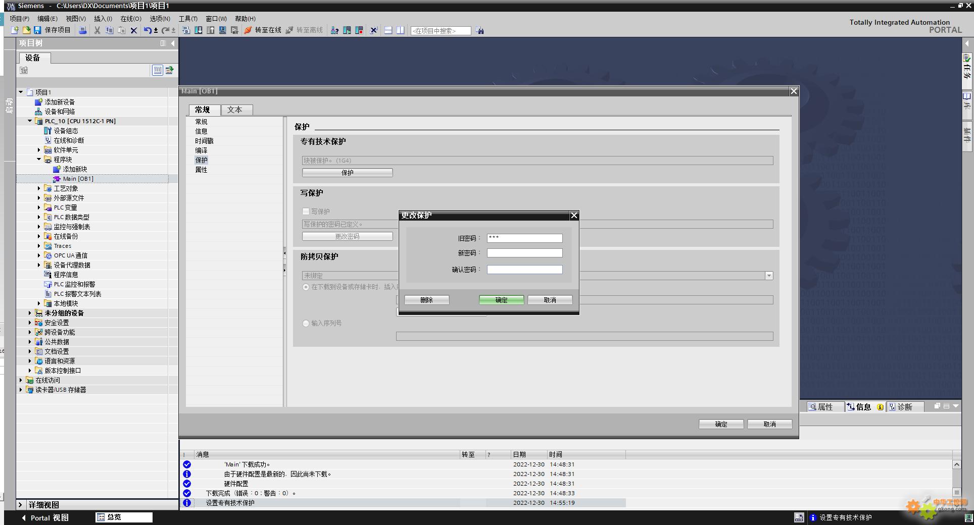Toggle the 写保护 checkbox
This screenshot has height=525, width=974.
coord(306,212)
